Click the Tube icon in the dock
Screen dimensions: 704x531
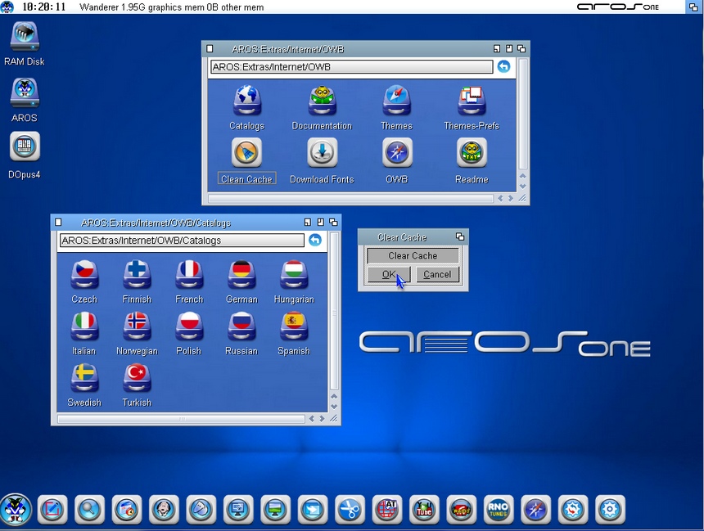[x=424, y=510]
